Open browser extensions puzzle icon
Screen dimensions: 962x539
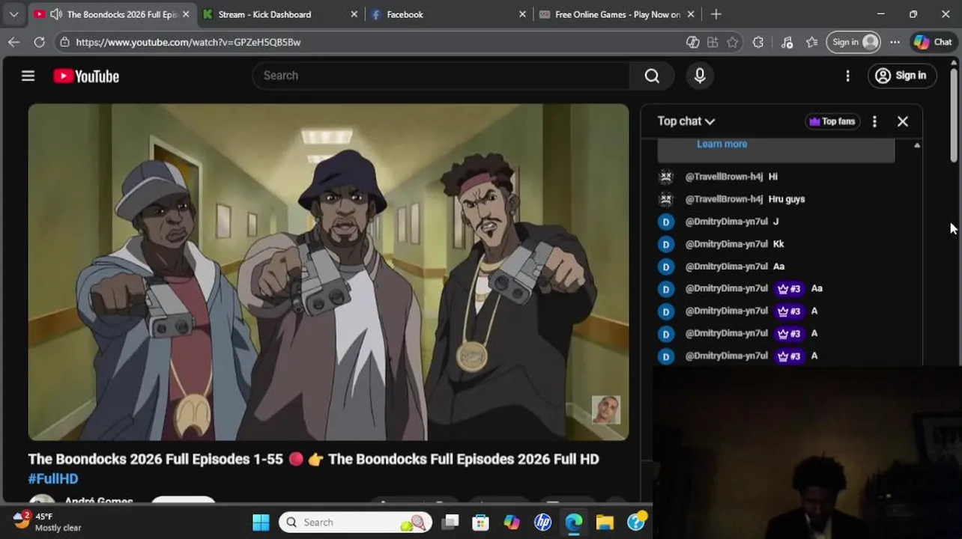tap(758, 42)
